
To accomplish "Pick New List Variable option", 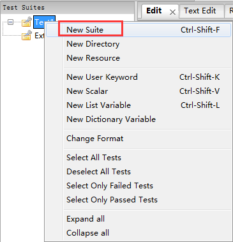I will point(139,105).
